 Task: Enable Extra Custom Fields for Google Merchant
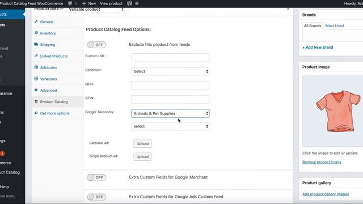click(96, 177)
